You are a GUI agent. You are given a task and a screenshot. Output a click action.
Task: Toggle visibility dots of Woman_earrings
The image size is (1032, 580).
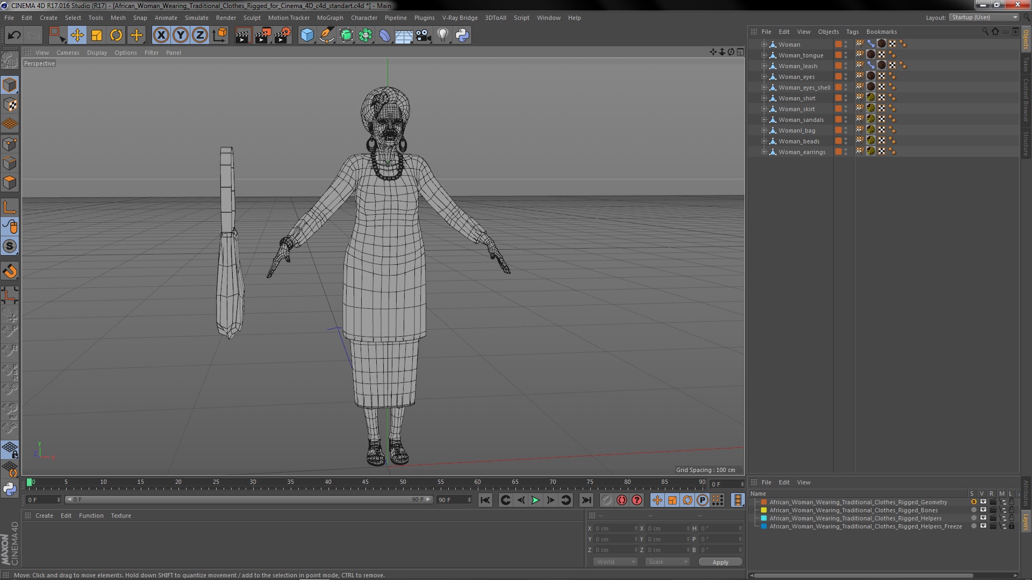tap(846, 152)
